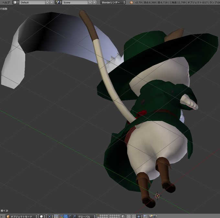Edit the Default screen layout name field

(32, 2)
